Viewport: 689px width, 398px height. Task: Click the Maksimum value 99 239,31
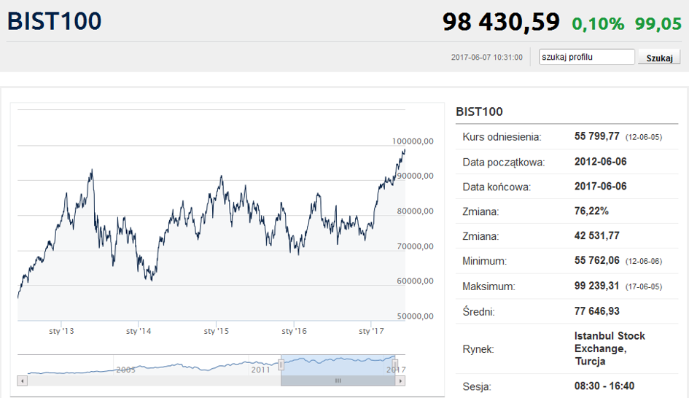pos(596,286)
